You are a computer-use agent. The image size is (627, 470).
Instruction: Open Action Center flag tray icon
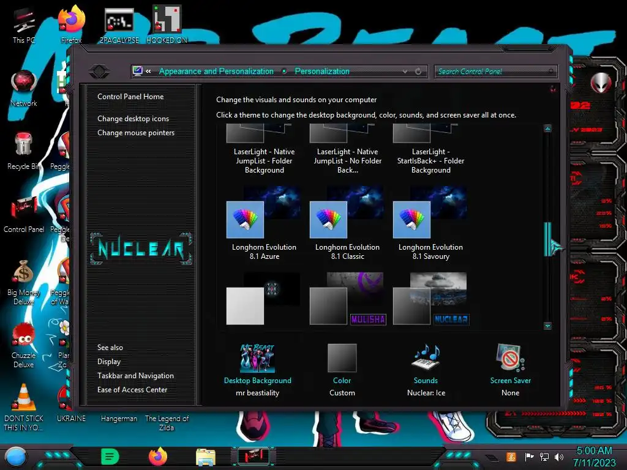[x=529, y=457]
